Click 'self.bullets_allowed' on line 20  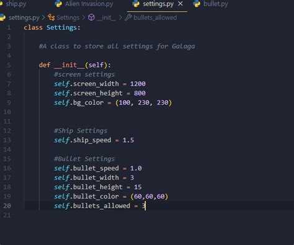[92, 206]
